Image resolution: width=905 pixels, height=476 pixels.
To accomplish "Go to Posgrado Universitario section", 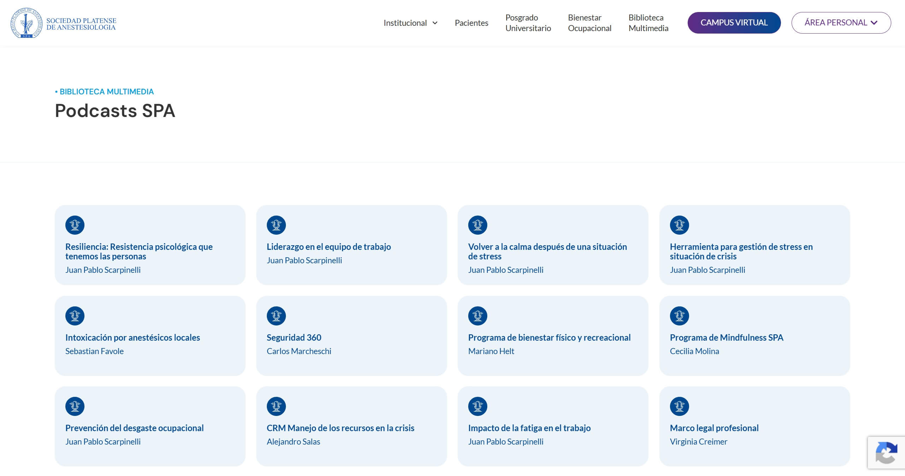I will [x=528, y=23].
